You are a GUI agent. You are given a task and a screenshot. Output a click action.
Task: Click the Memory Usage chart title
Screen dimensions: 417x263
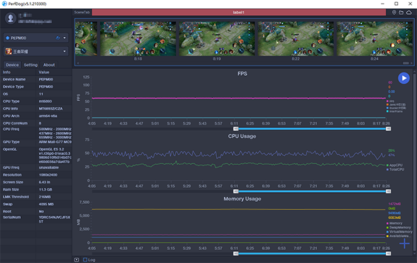[243, 199]
